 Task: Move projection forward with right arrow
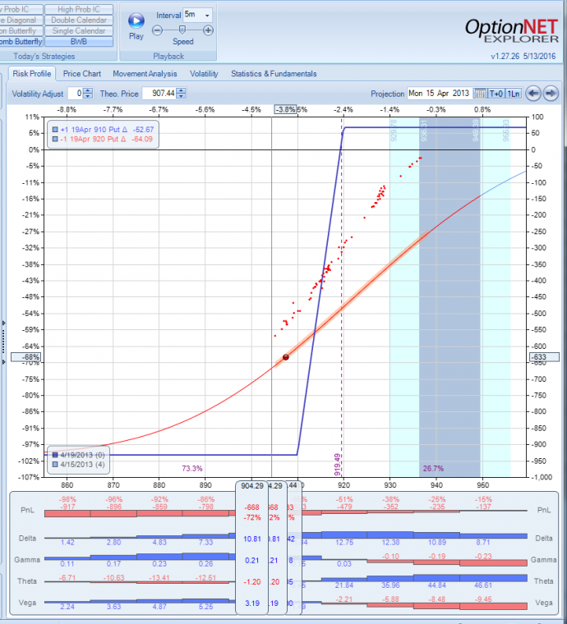click(x=551, y=94)
